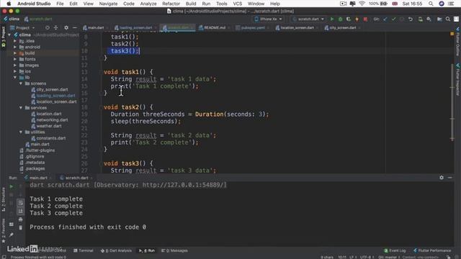
Task: Open the VCS menu
Action: 237,4
